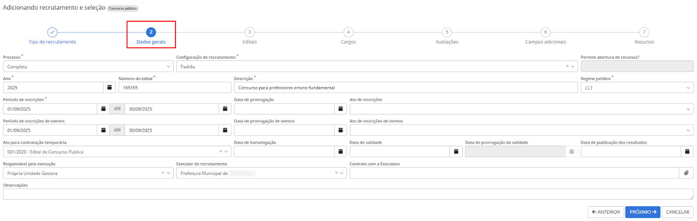Click the Data de prorrogação calendar icon
Image resolution: width=697 pixels, height=221 pixels.
click(x=341, y=109)
